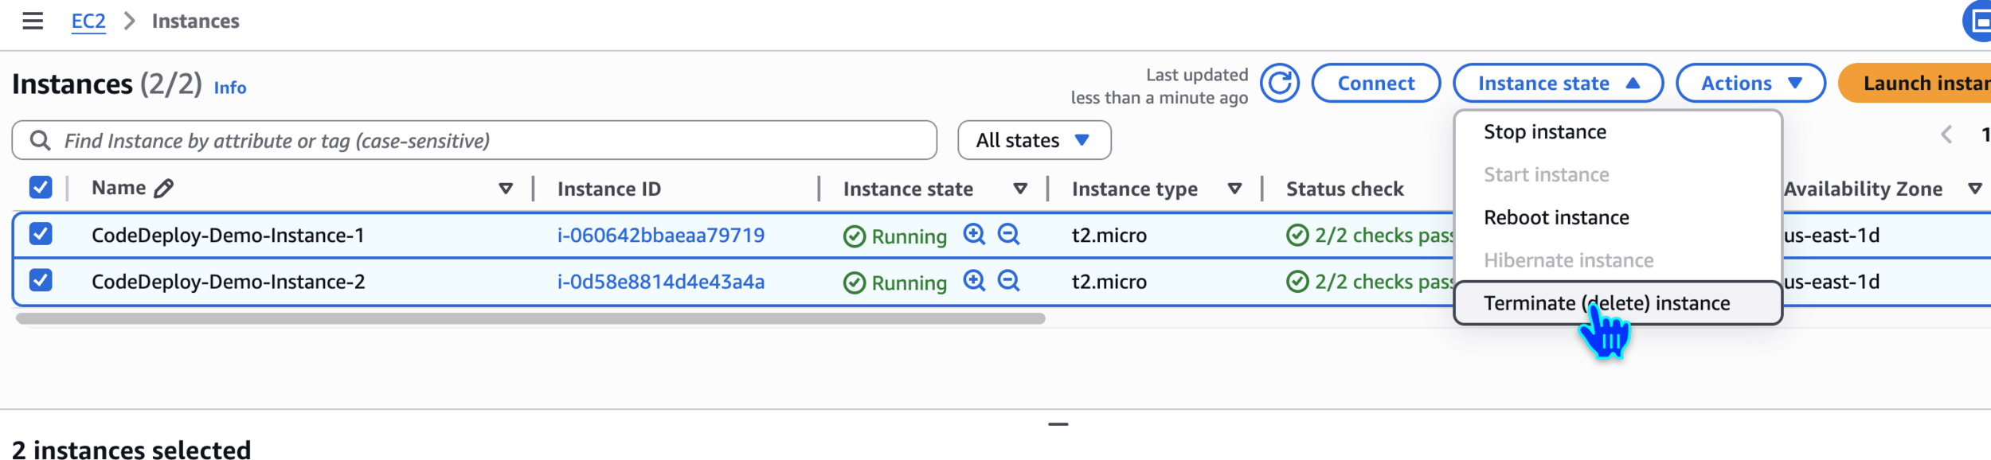Viewport: 1991px width, 460px height.
Task: Open the Actions dropdown
Action: click(x=1750, y=83)
